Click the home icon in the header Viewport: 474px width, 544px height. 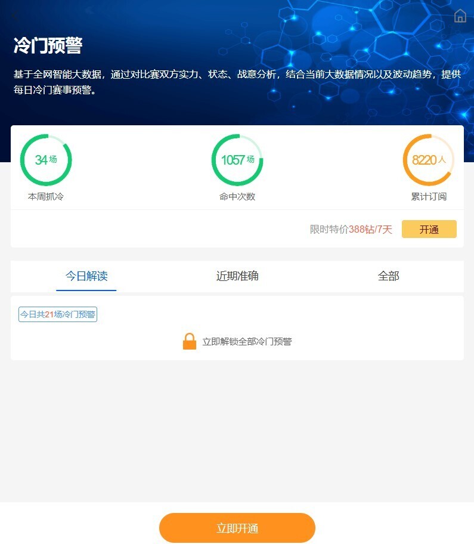pyautogui.click(x=460, y=16)
